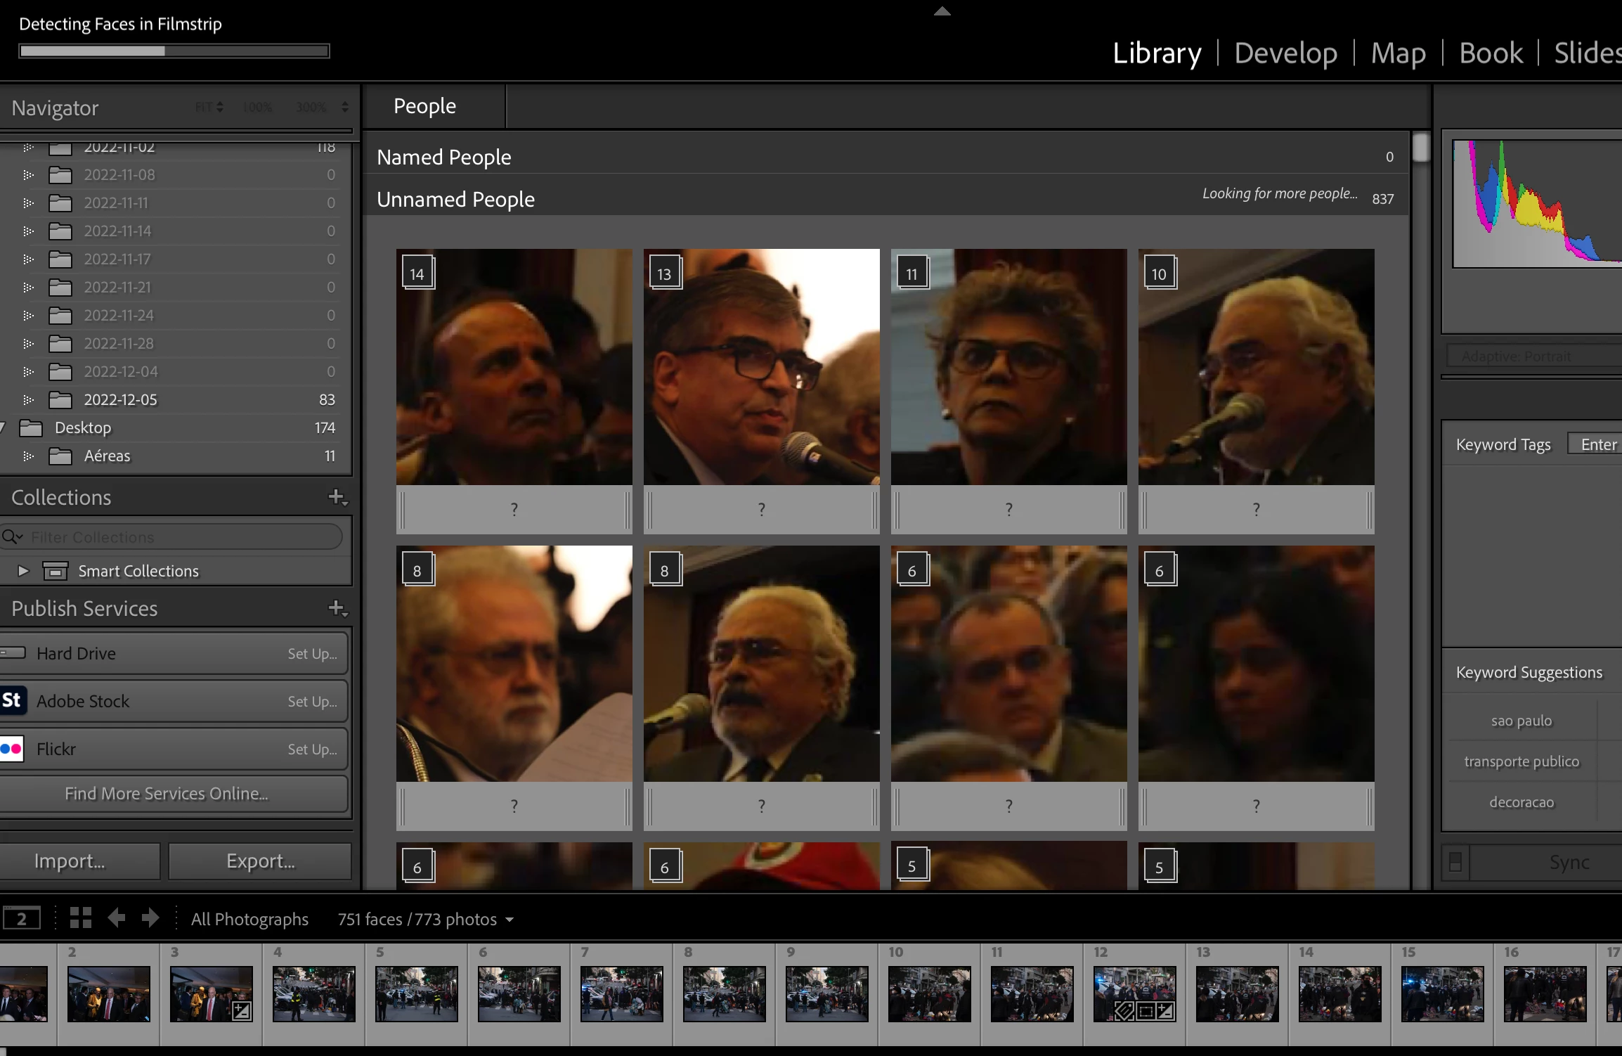Expand the 2022-12-05 folder arrow
The image size is (1622, 1056).
tap(28, 400)
